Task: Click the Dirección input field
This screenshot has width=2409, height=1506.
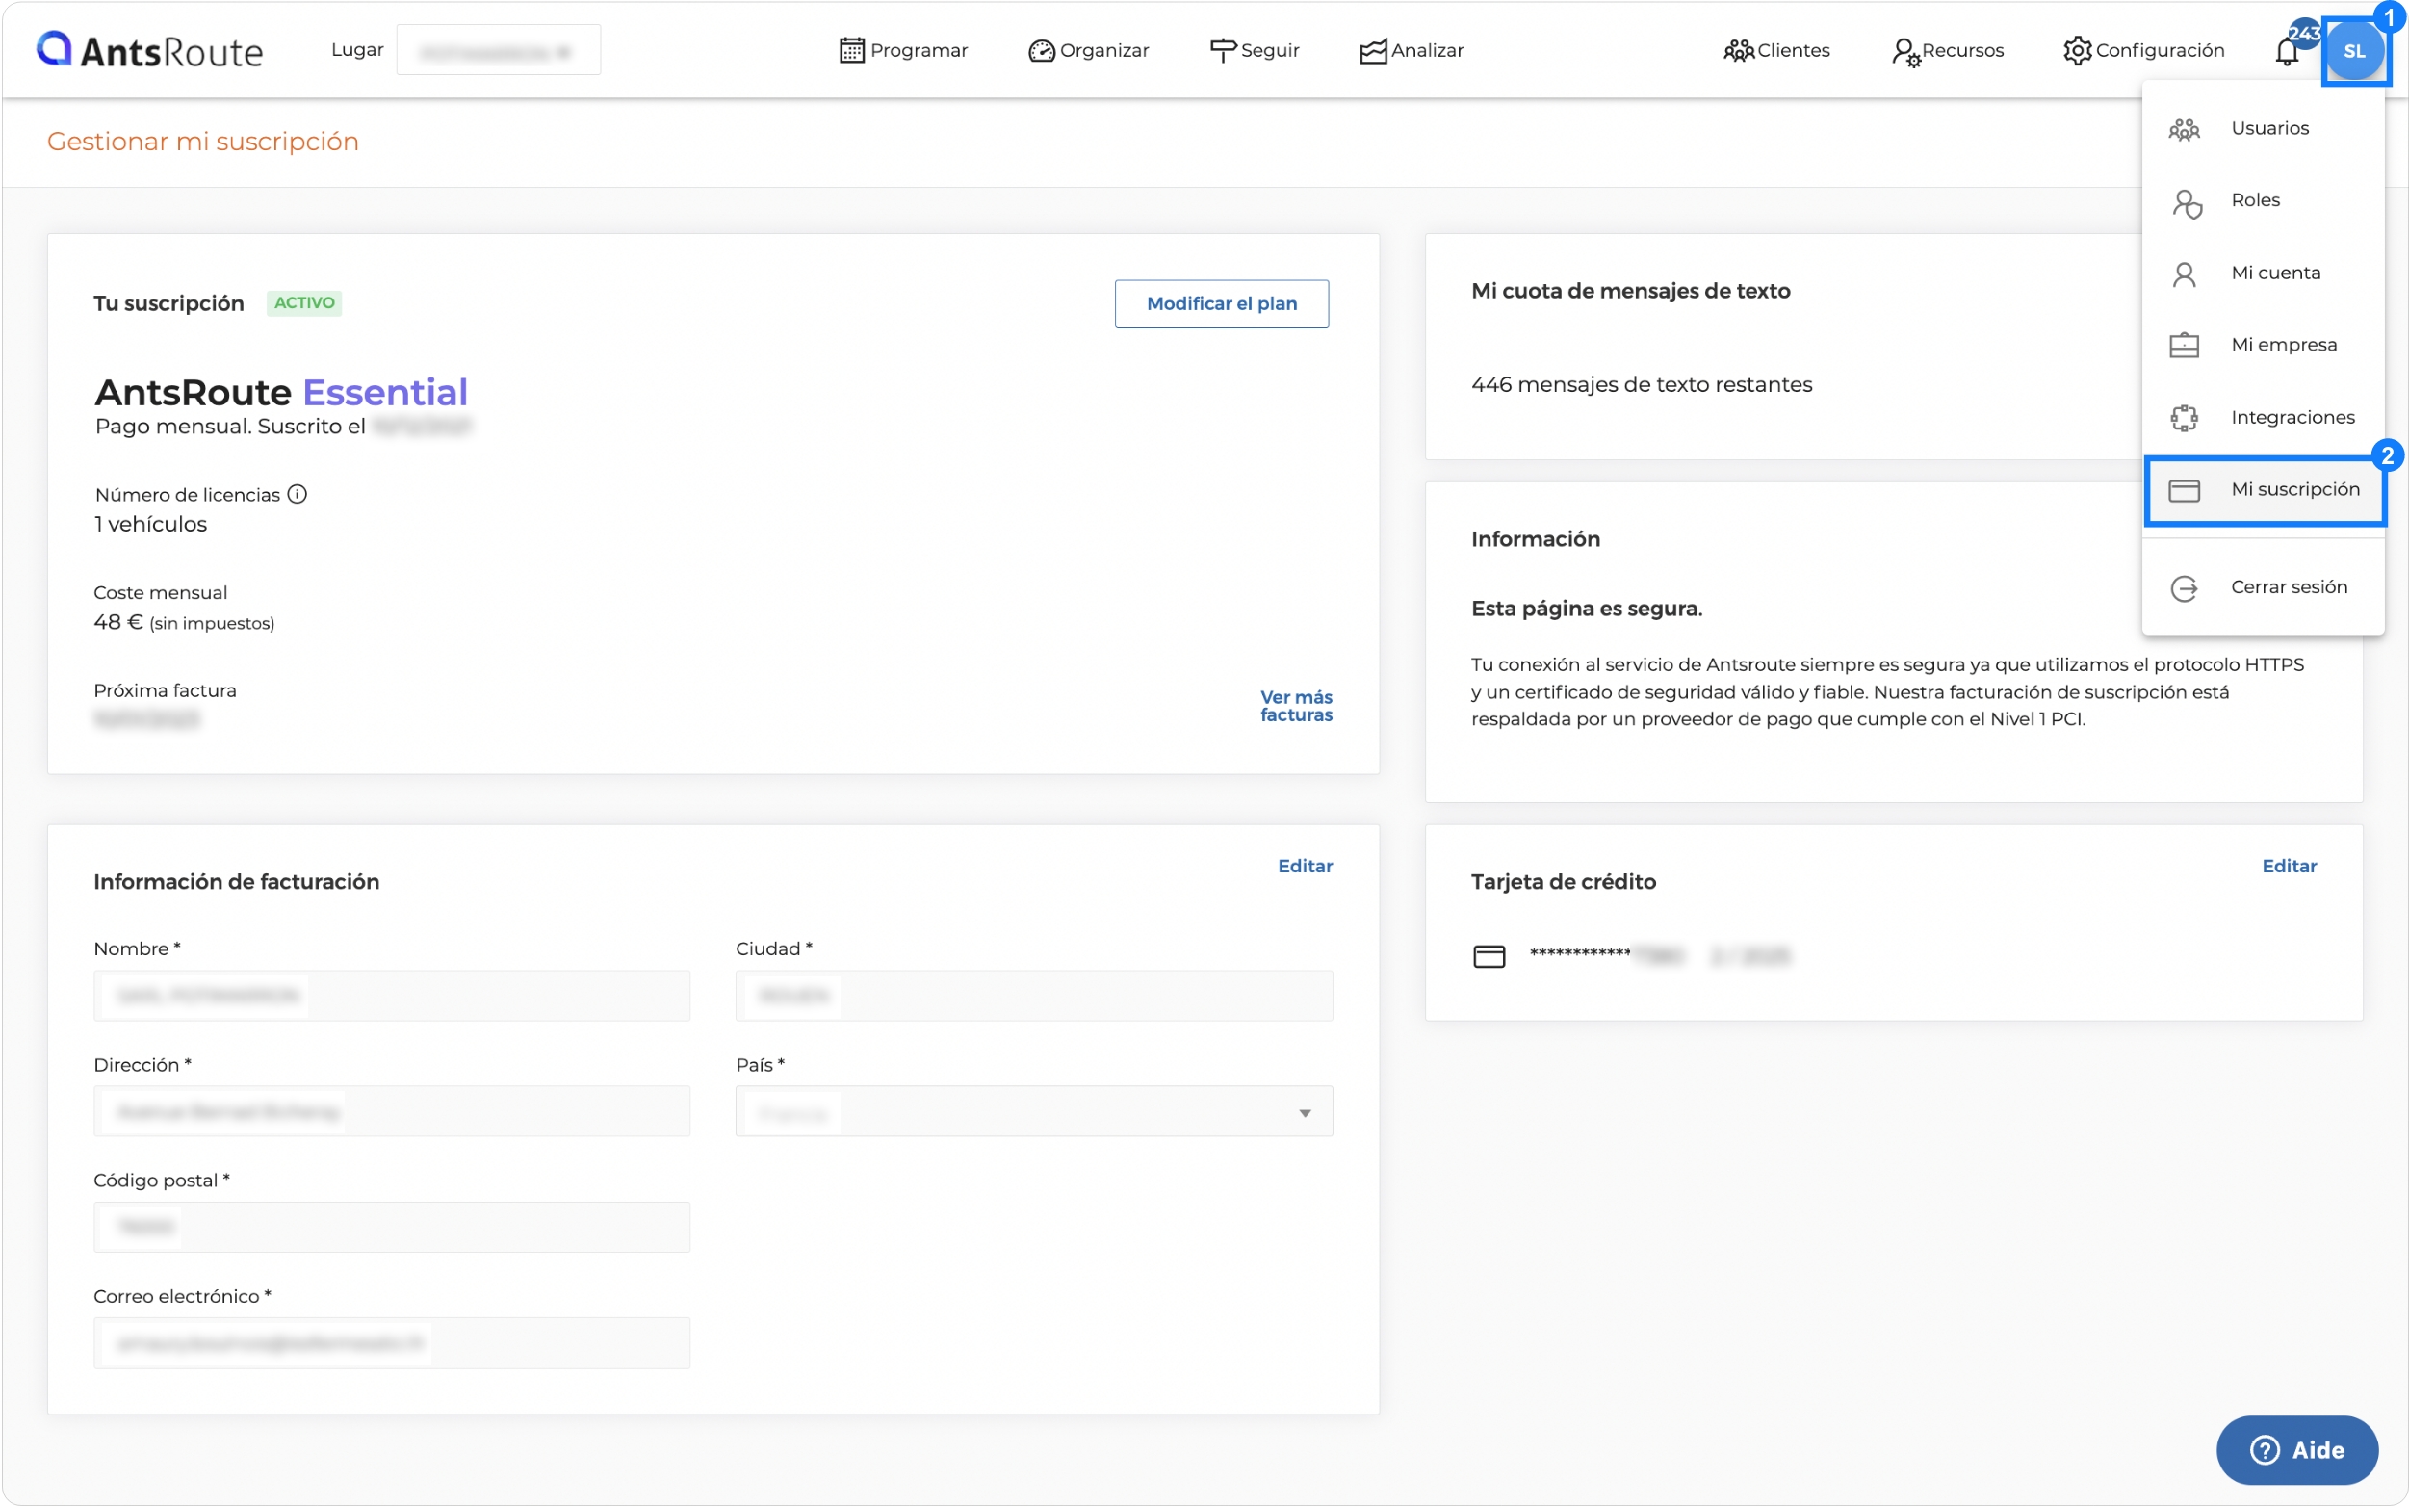Action: click(391, 1110)
